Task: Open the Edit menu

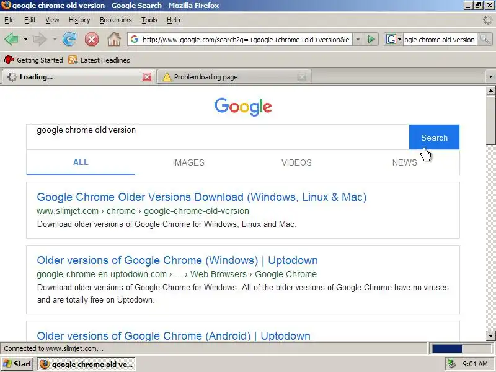Action: [x=30, y=20]
